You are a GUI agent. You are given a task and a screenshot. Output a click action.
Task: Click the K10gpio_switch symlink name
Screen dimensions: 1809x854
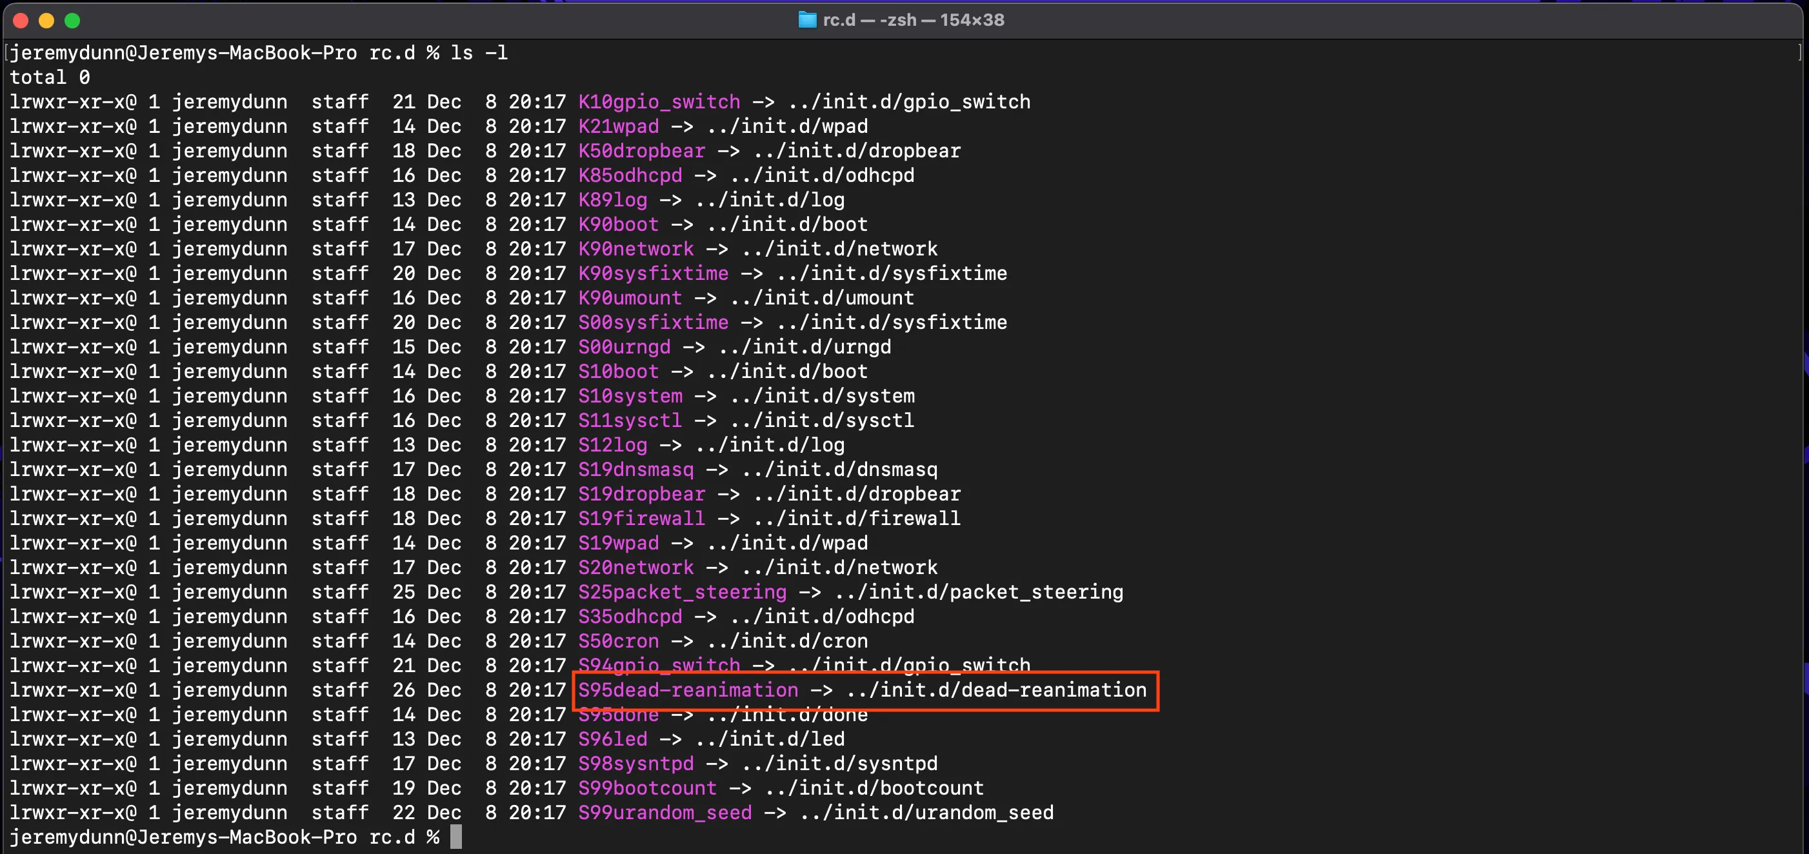coord(659,102)
